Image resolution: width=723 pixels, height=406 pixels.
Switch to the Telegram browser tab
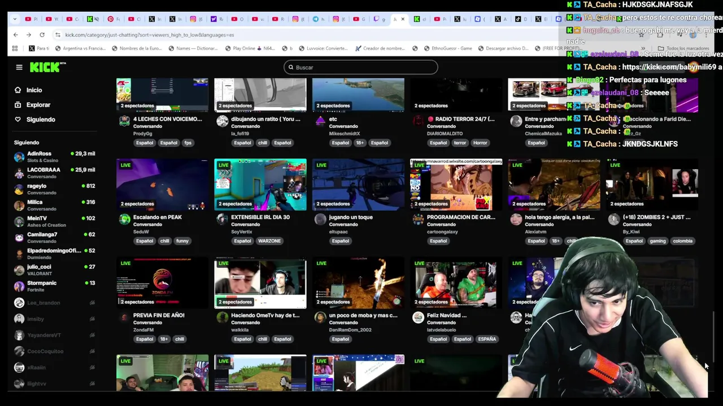click(320, 19)
